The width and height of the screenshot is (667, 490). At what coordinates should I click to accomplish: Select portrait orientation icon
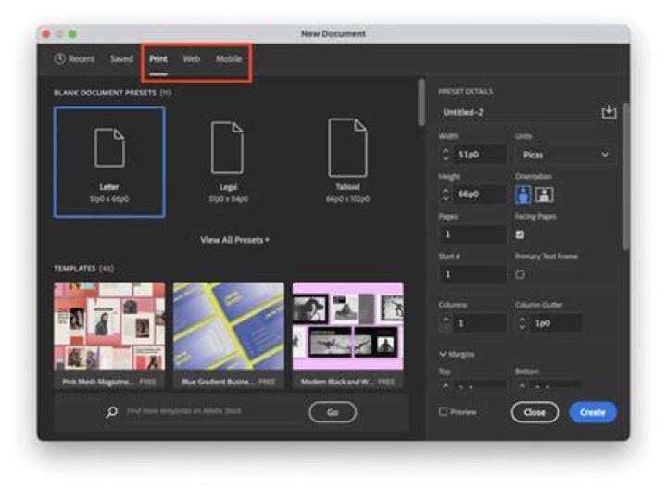[522, 195]
